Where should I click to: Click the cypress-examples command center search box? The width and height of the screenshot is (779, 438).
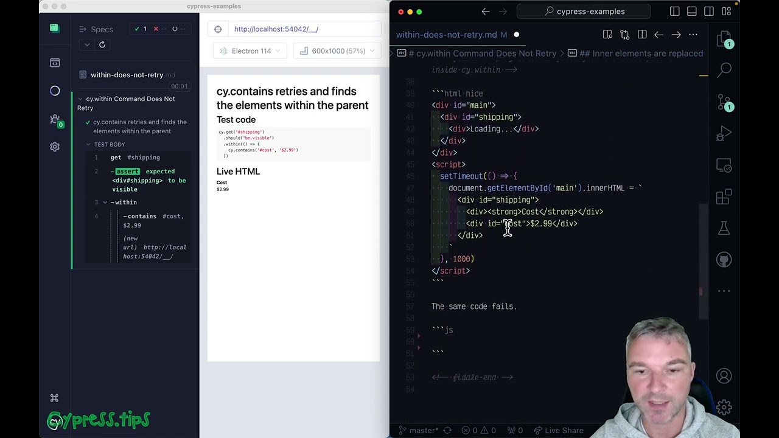click(584, 12)
